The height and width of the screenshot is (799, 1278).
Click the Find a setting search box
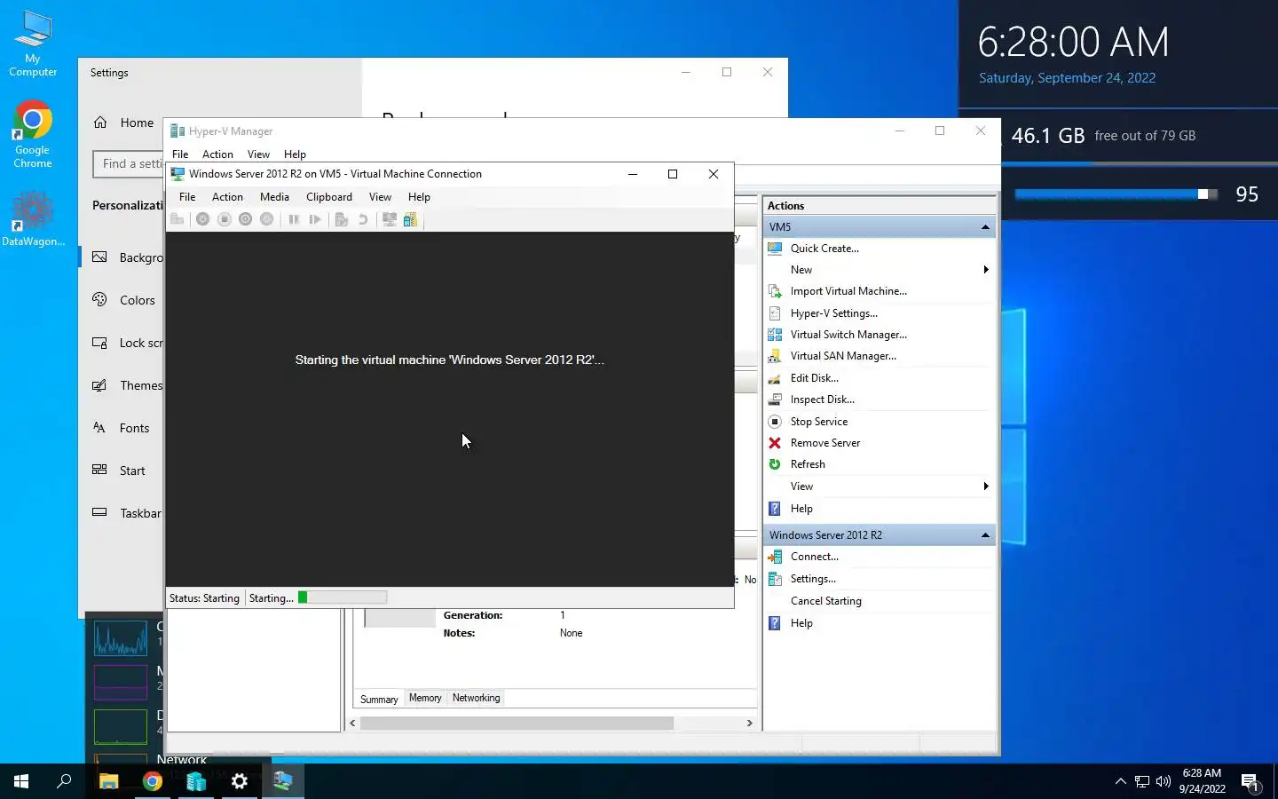[129, 163]
